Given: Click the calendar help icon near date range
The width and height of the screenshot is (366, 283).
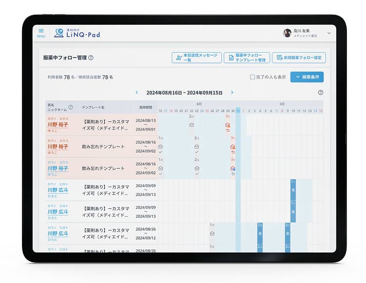Looking at the screenshot, I should tap(320, 93).
